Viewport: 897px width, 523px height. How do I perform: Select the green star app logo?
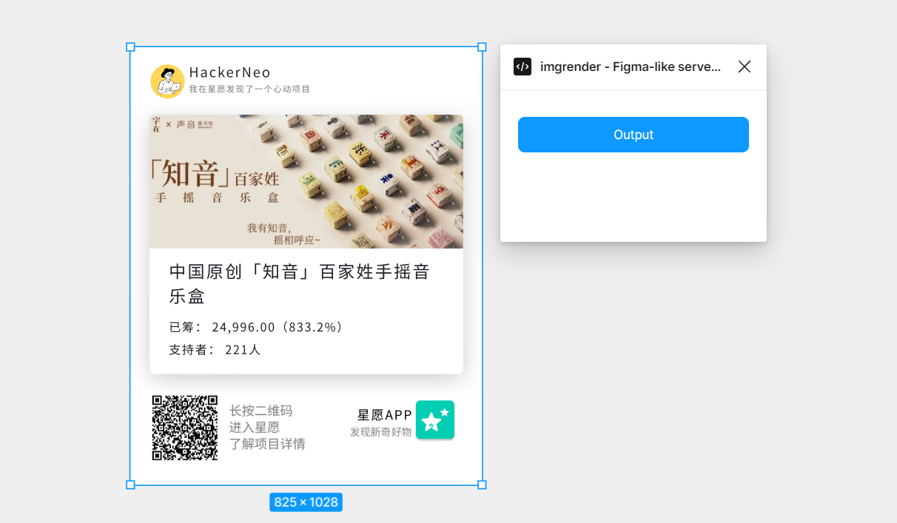(435, 420)
